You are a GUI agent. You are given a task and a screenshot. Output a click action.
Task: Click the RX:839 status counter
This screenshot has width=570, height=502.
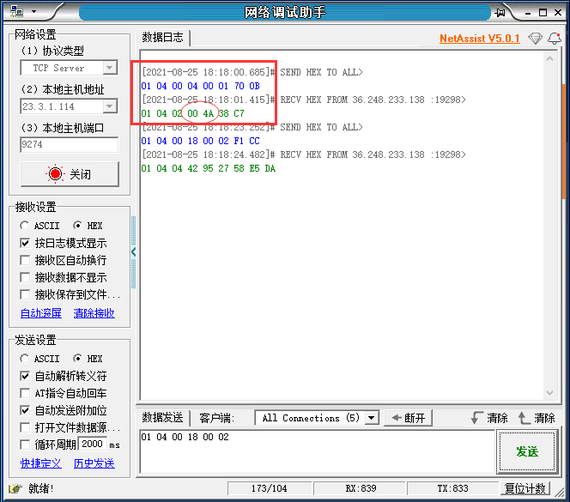360,488
